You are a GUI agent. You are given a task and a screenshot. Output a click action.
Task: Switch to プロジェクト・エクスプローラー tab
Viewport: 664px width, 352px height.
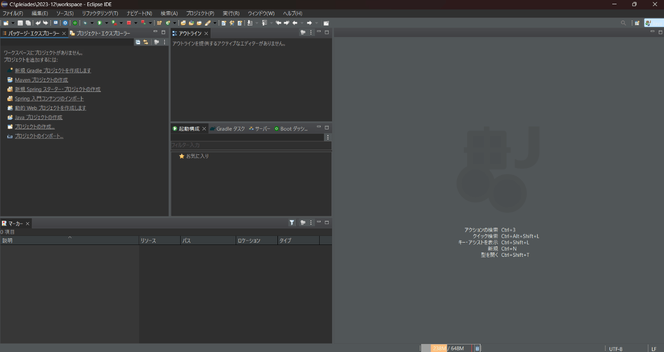tap(100, 33)
